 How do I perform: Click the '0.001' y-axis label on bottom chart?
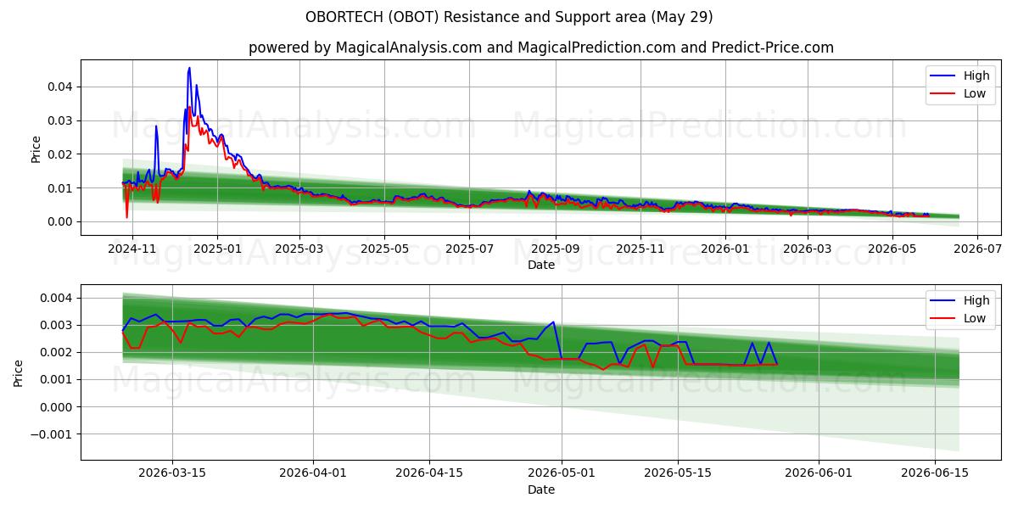click(x=59, y=379)
